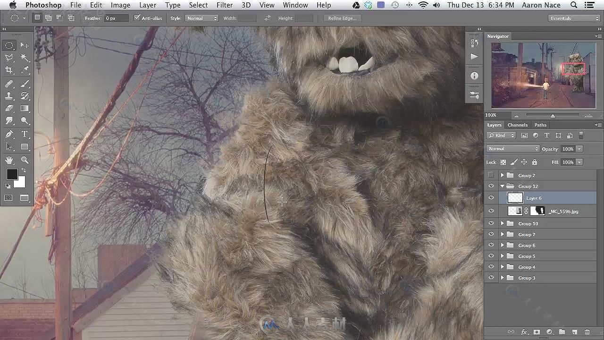The image size is (604, 340).
Task: Select the Clone Stamp tool
Action: 9,96
